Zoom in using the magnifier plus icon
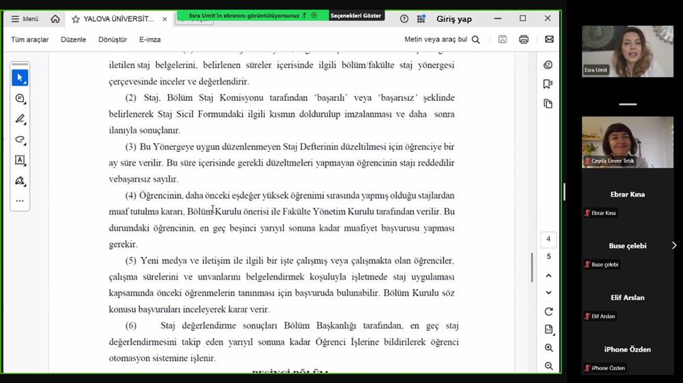The height and width of the screenshot is (383, 683). 548,348
